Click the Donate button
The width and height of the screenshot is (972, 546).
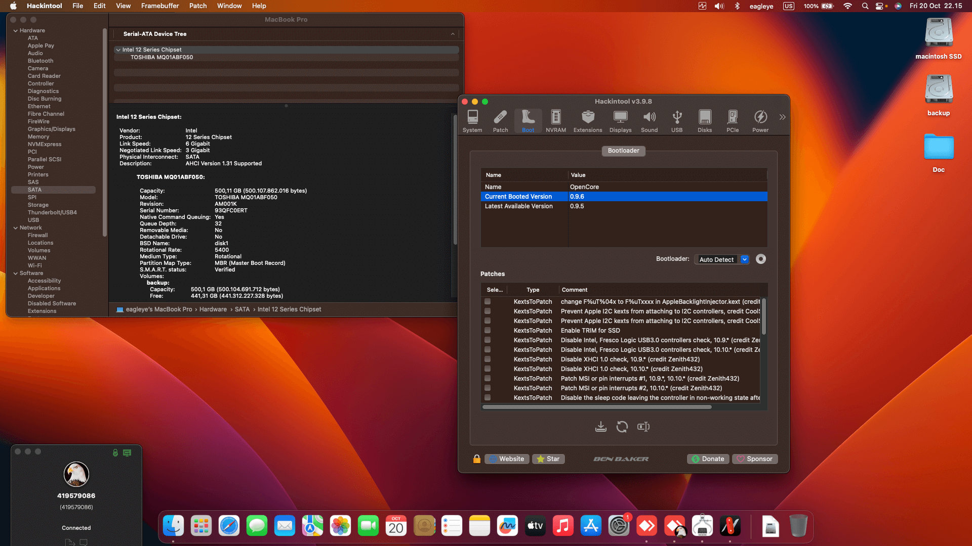click(x=708, y=459)
